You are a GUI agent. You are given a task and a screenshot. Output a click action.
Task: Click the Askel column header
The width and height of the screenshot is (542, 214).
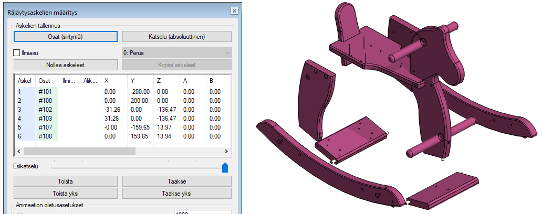[25, 81]
